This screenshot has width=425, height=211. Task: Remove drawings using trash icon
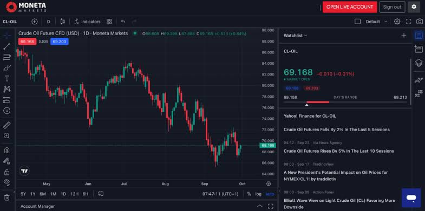click(x=7, y=198)
